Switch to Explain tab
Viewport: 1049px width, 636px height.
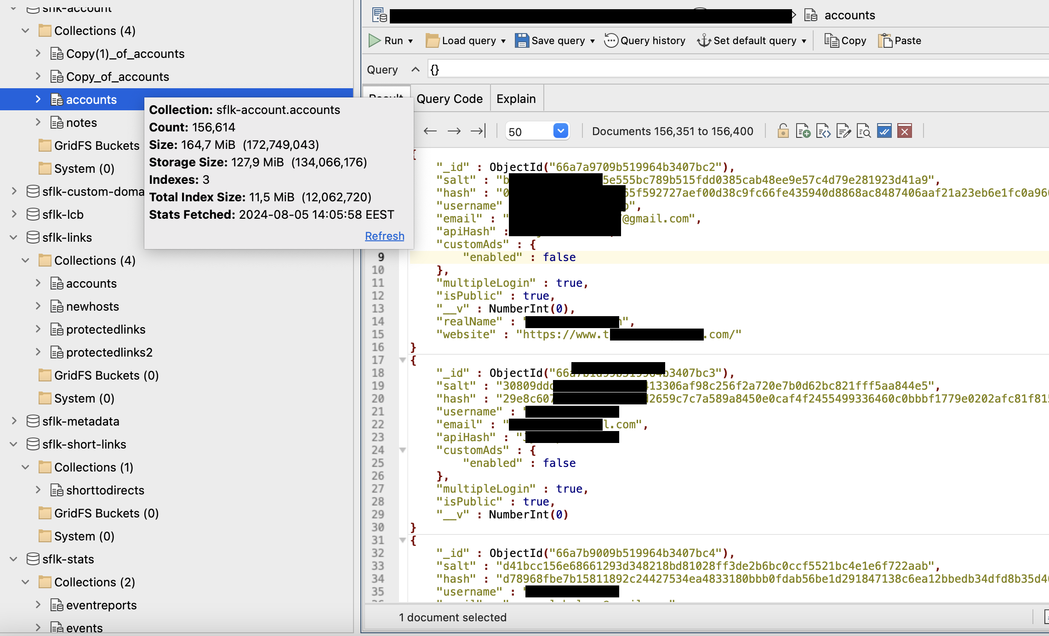(x=515, y=98)
